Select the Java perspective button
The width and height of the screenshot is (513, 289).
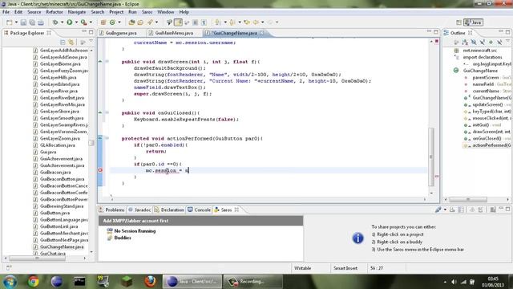[474, 22]
